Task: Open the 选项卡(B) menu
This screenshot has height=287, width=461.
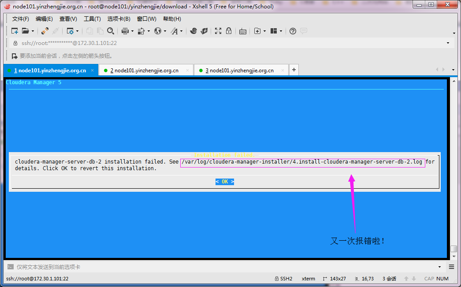Action: [x=119, y=19]
